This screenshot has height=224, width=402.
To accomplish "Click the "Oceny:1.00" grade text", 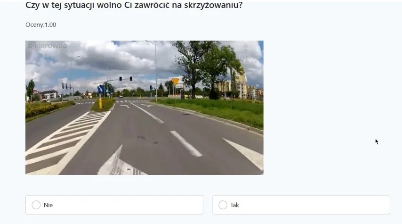I will [41, 25].
